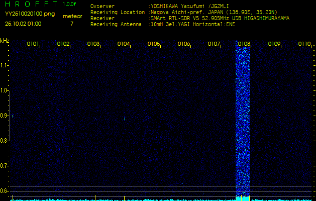Click the 0108 time marker
Screen dimensions: 316x201
coord(244,44)
